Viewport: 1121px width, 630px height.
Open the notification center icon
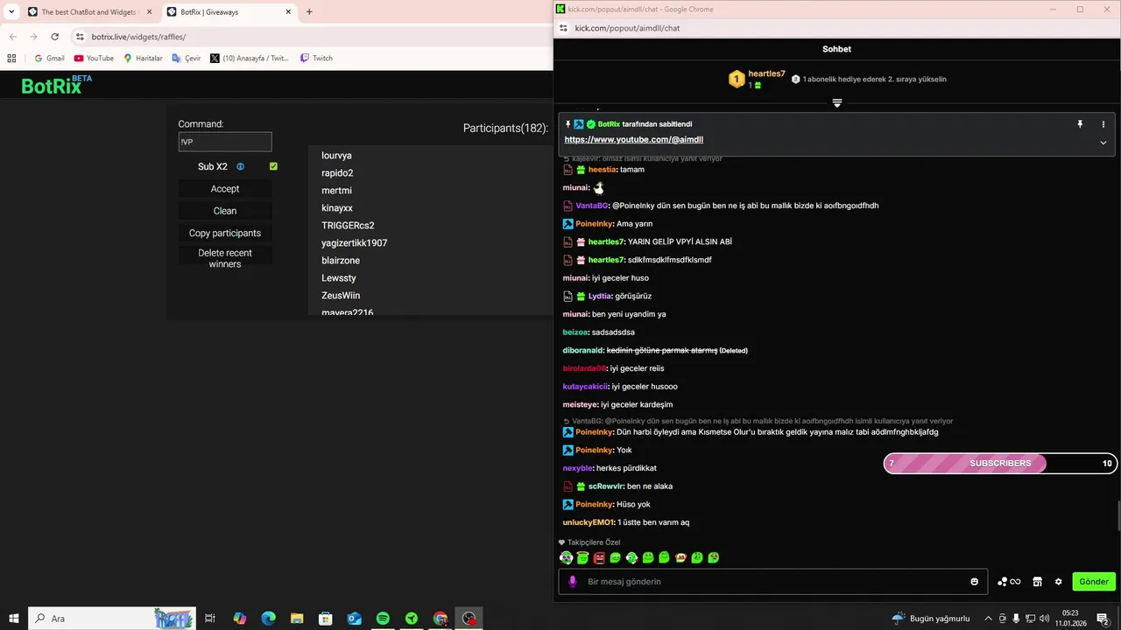point(1103,619)
